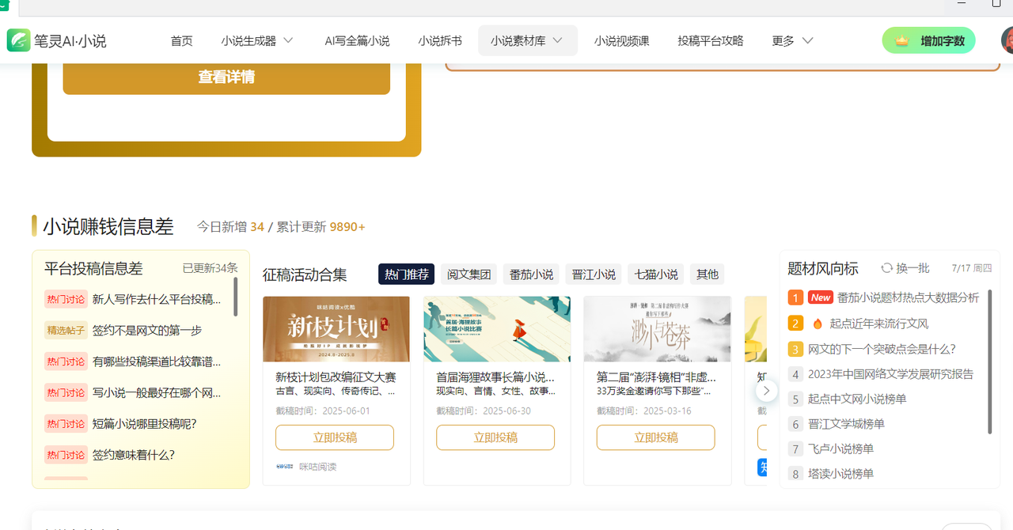Screen dimensions: 1013x530
Task: Open the user avatar at top right
Action: pos(1007,40)
